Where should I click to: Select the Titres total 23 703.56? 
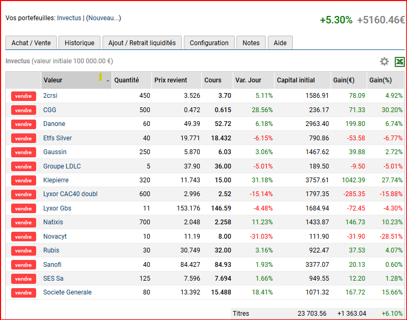[312, 314]
